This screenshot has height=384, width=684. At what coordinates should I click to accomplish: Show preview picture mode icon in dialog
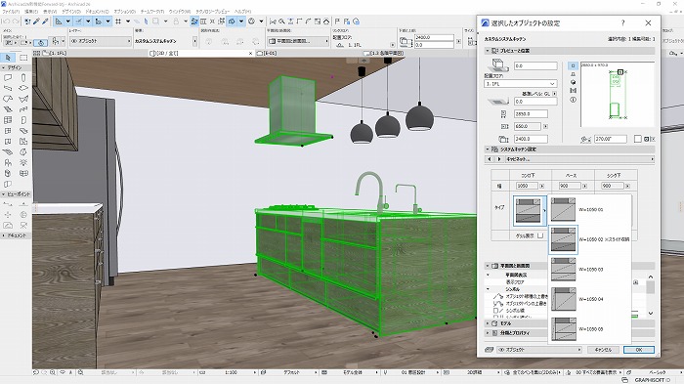[x=573, y=91]
